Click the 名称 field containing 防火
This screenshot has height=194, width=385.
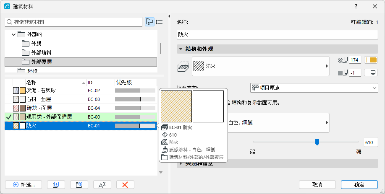277,34
